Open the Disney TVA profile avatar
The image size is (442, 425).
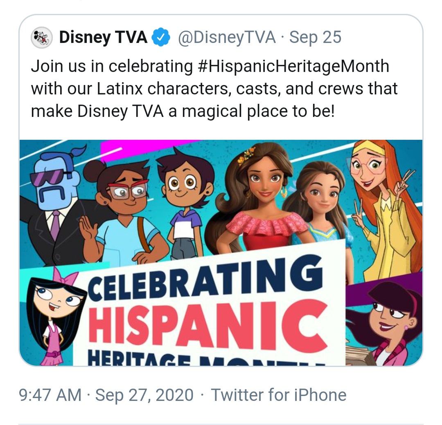42,38
